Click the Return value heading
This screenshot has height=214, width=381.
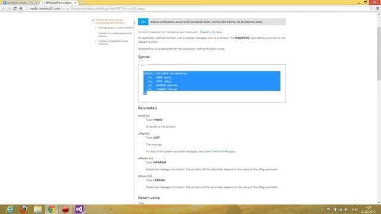pos(149,198)
